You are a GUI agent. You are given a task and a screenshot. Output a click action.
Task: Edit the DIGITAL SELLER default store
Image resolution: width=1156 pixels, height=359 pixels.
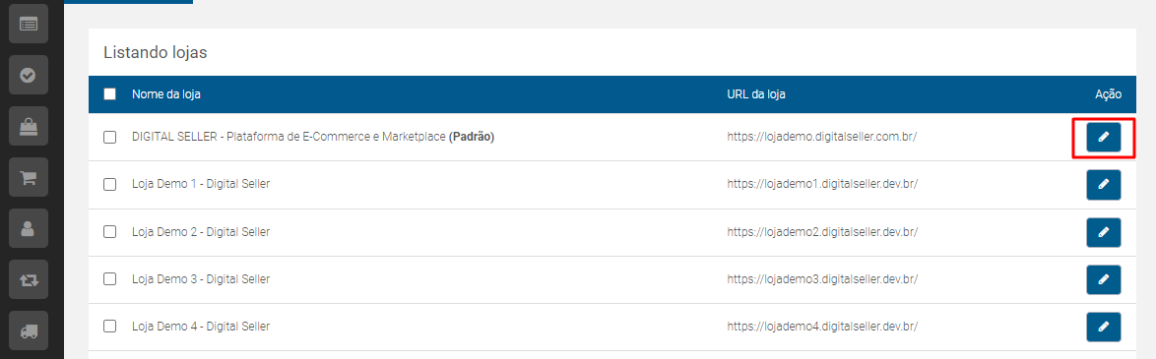[1103, 137]
